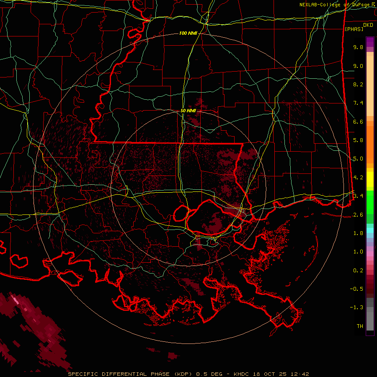Click the 6.6 value on color scale

(358, 121)
